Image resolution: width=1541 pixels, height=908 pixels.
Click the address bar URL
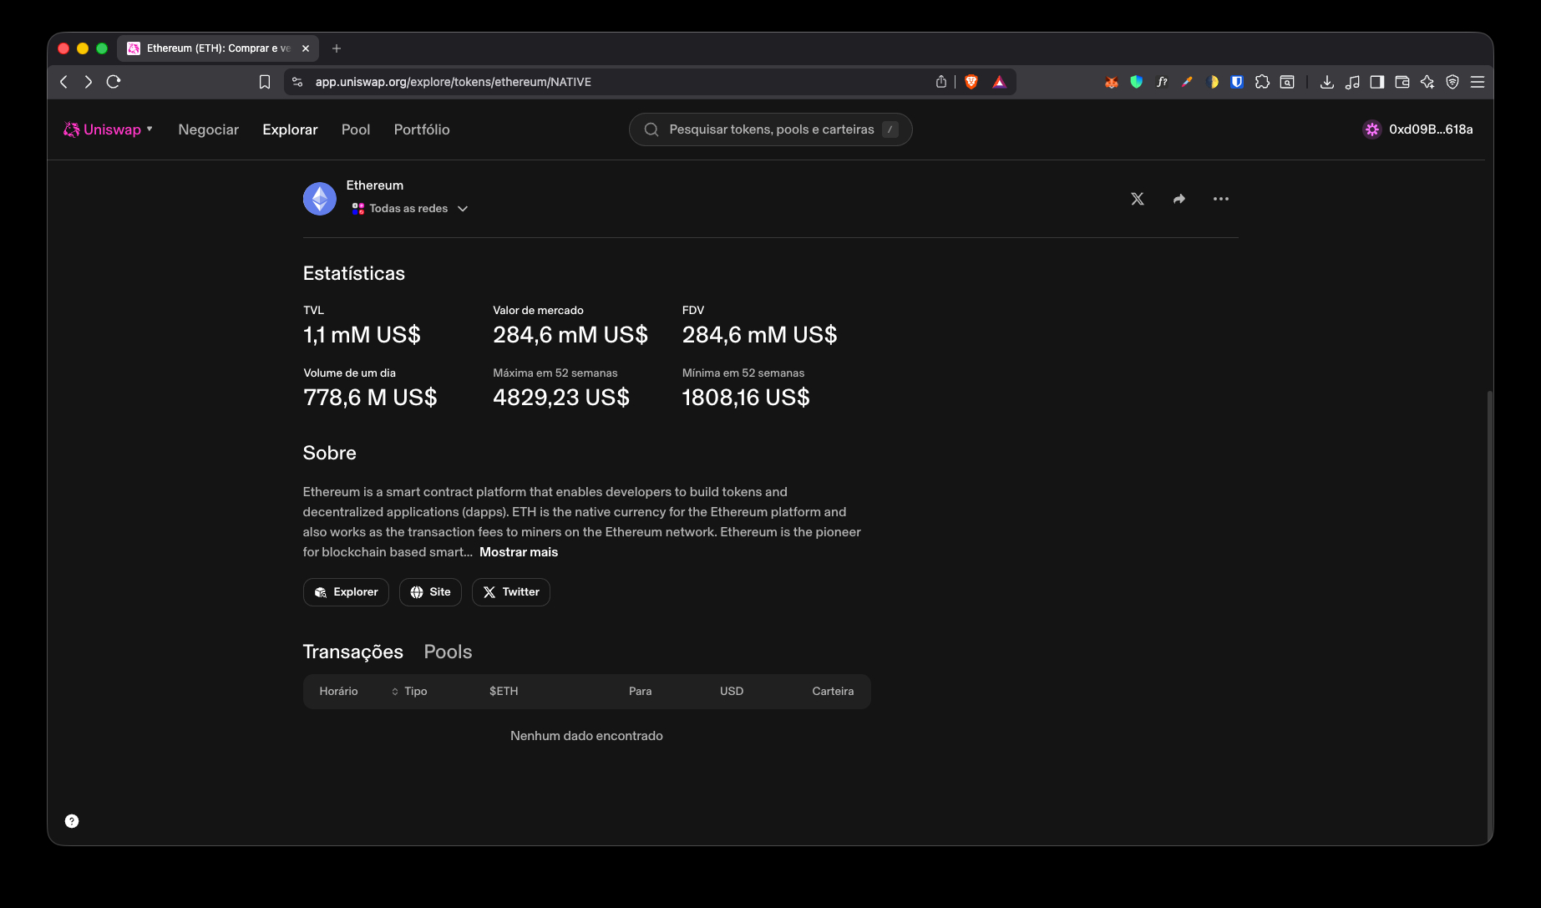tap(453, 82)
